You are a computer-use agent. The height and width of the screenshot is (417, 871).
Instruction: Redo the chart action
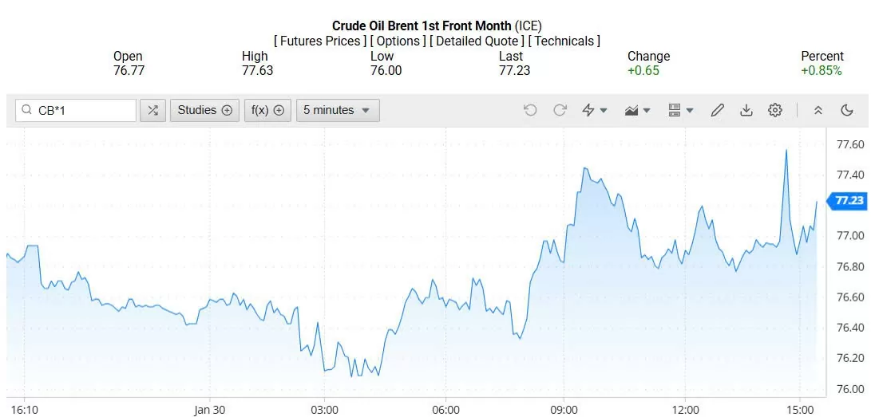(560, 110)
